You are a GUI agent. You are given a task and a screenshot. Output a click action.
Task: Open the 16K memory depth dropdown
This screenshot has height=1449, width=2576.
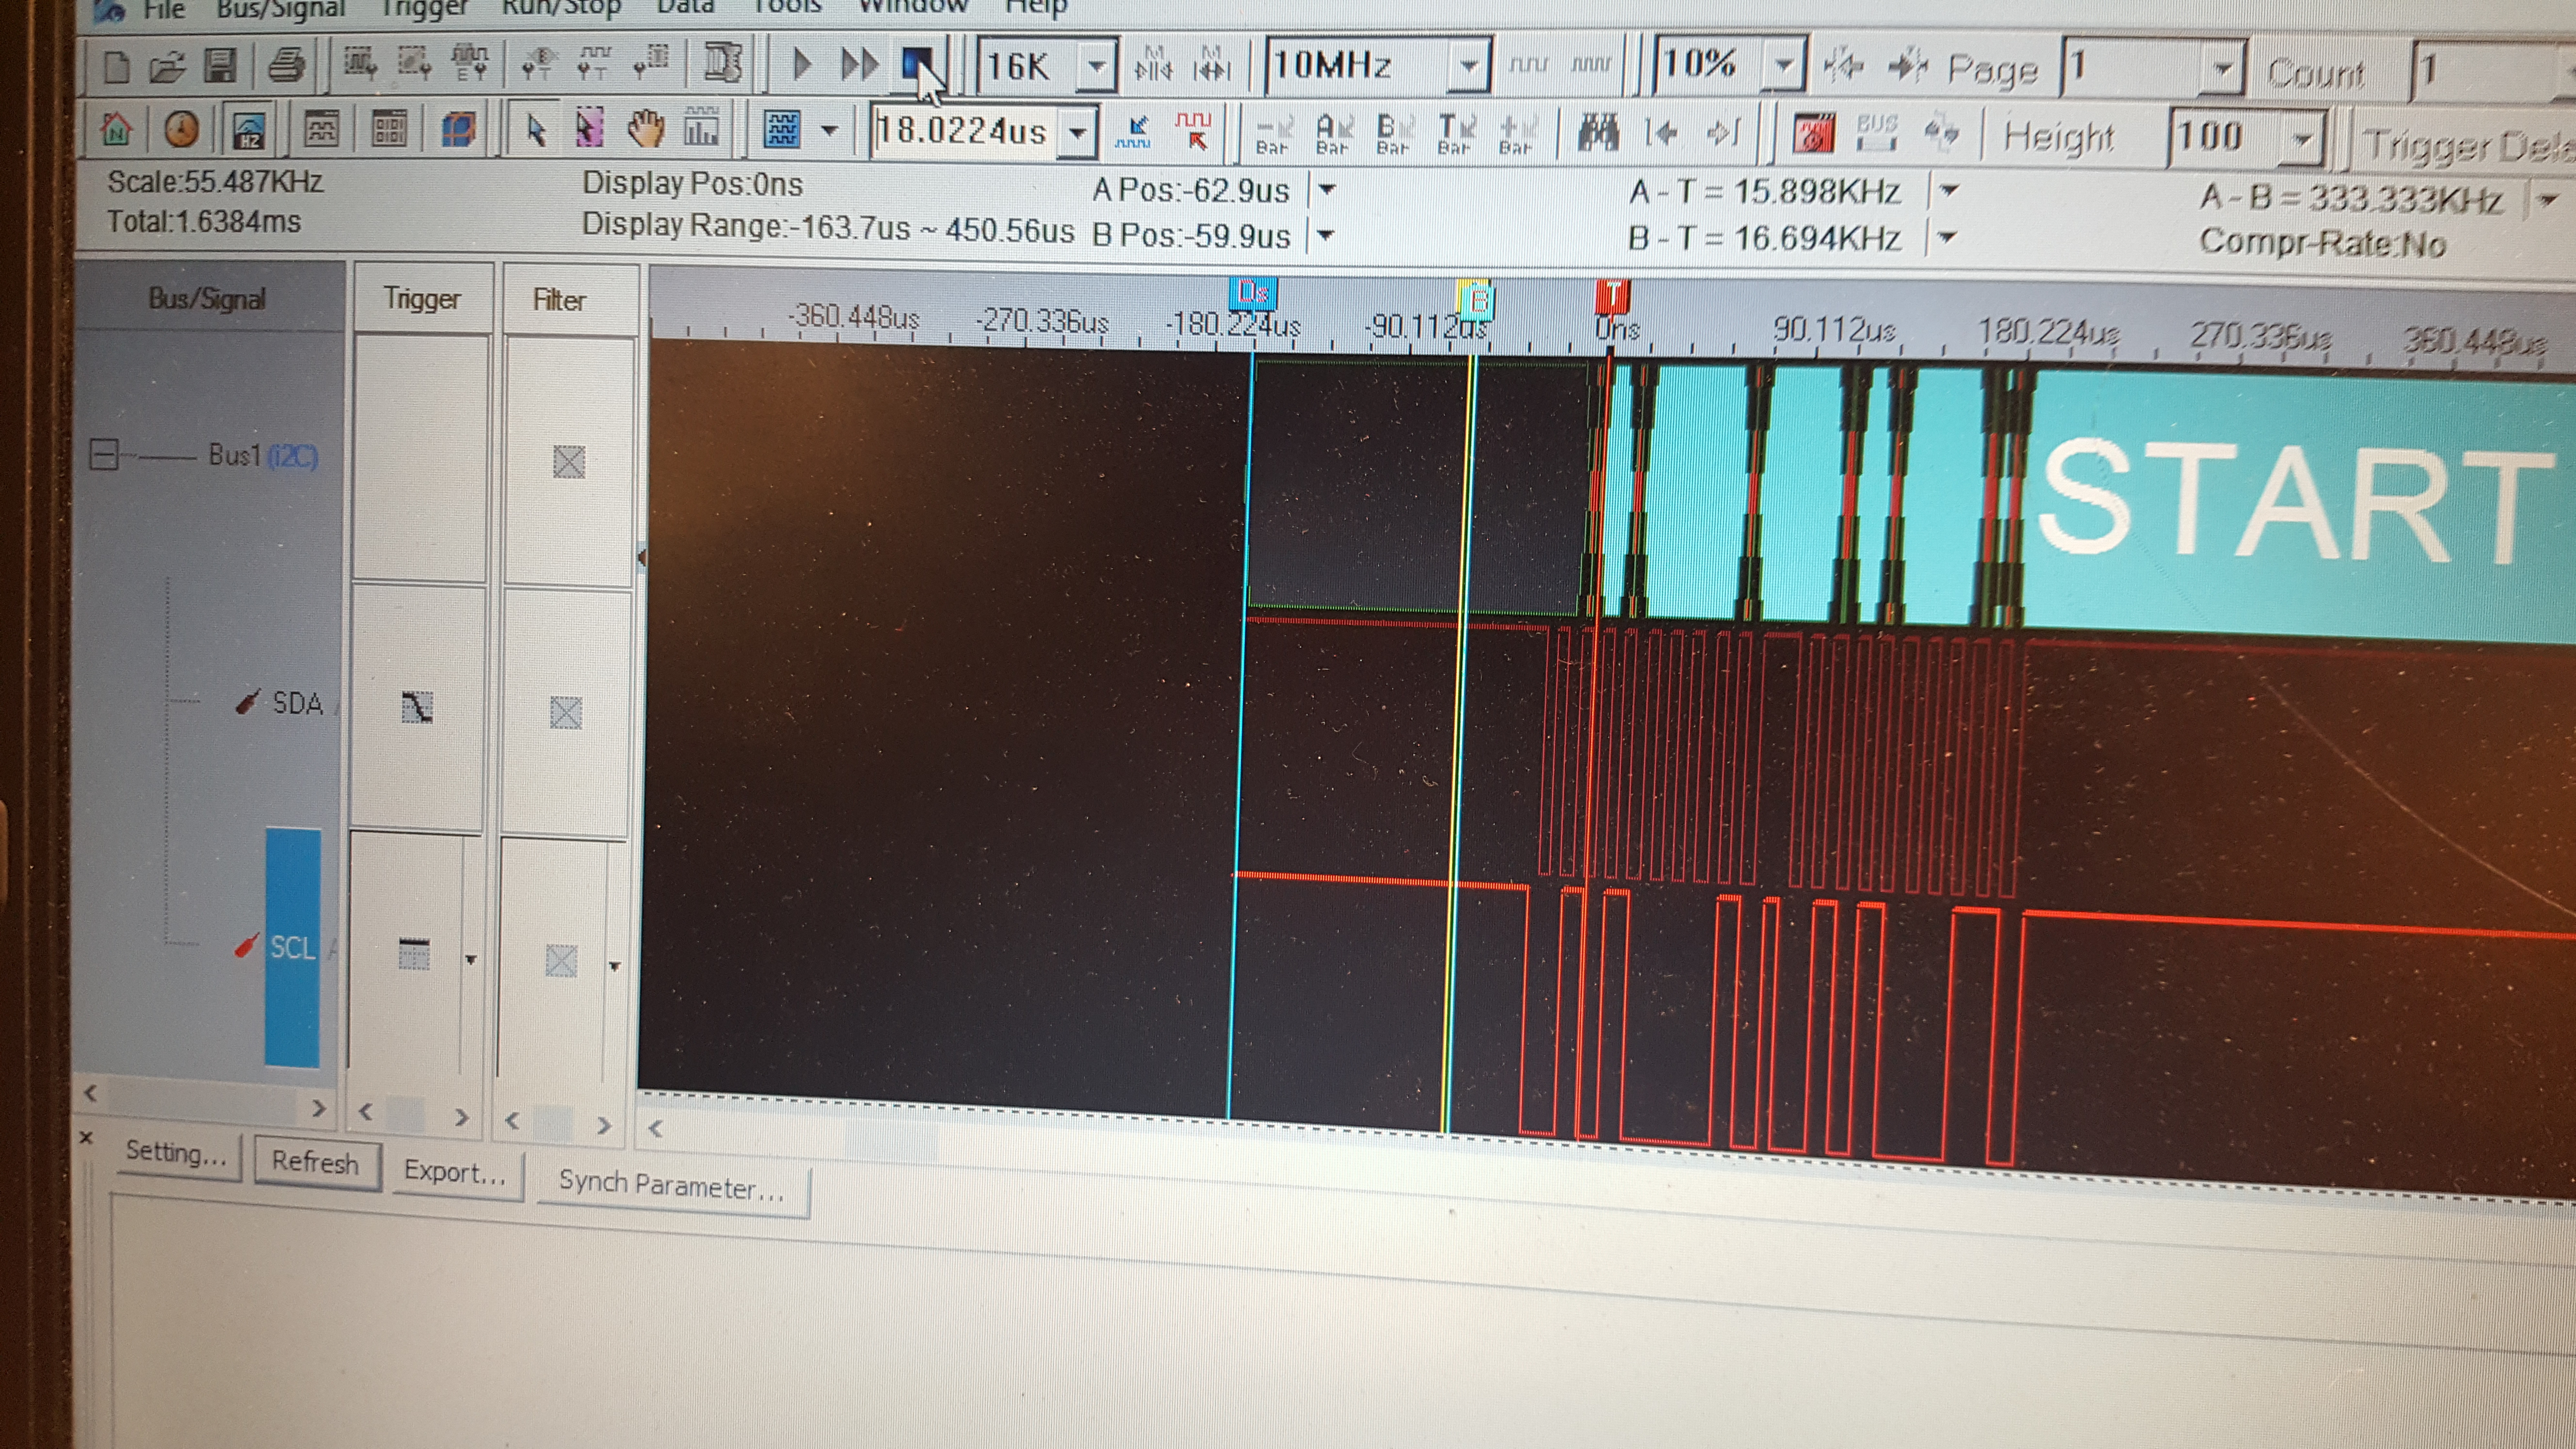1098,67
